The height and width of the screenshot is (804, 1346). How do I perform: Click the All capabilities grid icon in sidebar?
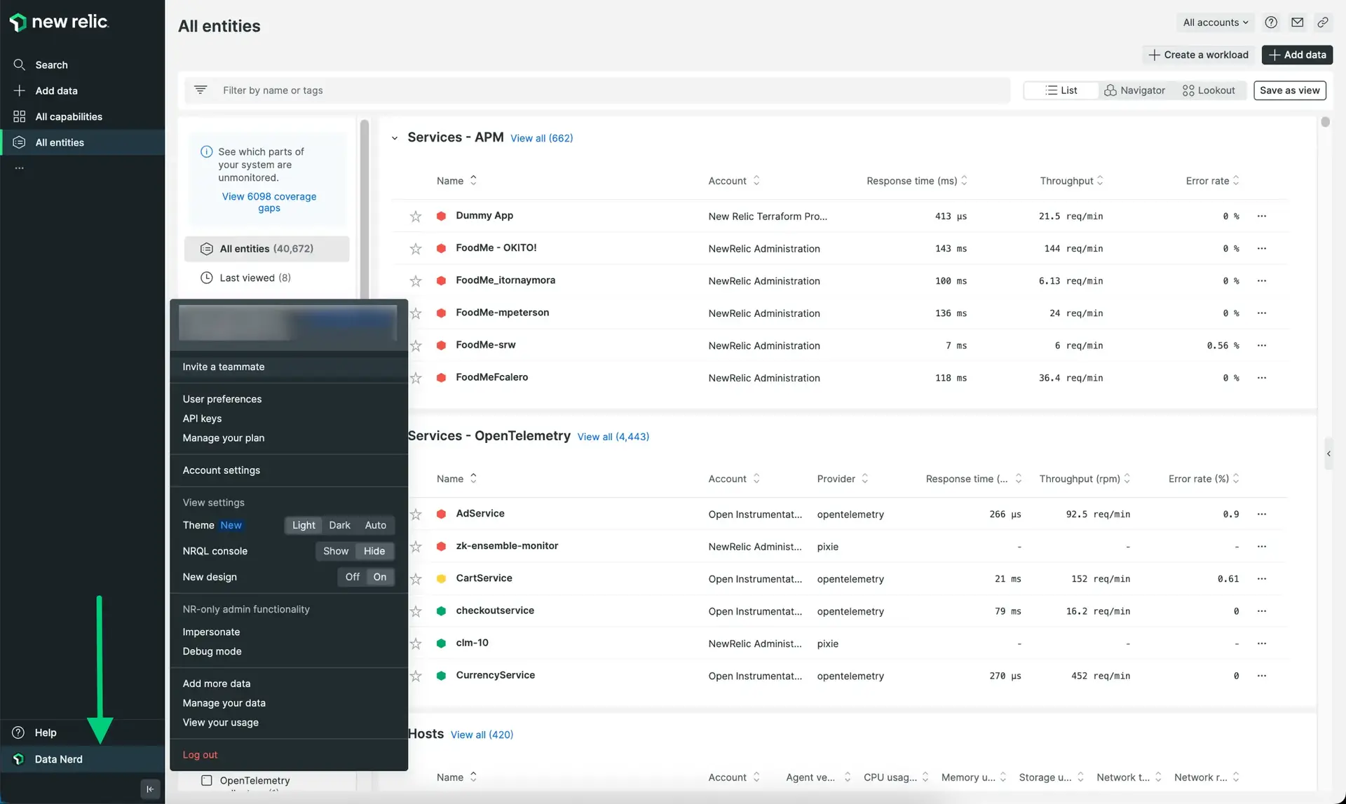pyautogui.click(x=20, y=116)
